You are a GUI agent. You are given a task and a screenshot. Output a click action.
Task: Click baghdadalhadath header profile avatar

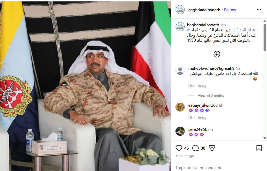(180, 10)
